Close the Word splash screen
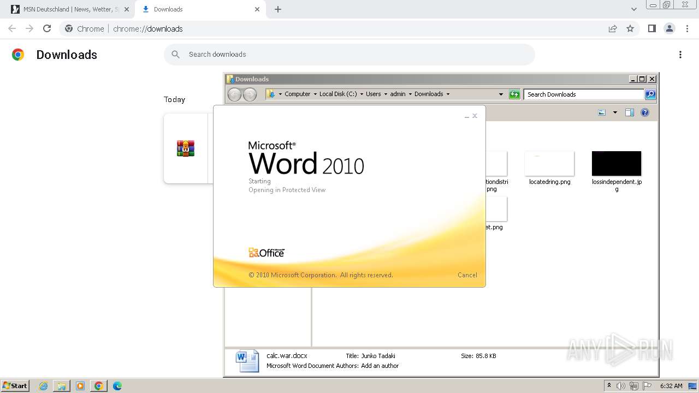699x393 pixels. click(475, 116)
